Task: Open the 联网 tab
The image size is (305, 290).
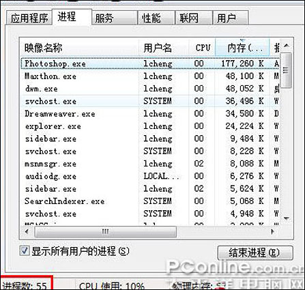Action: pos(193,18)
